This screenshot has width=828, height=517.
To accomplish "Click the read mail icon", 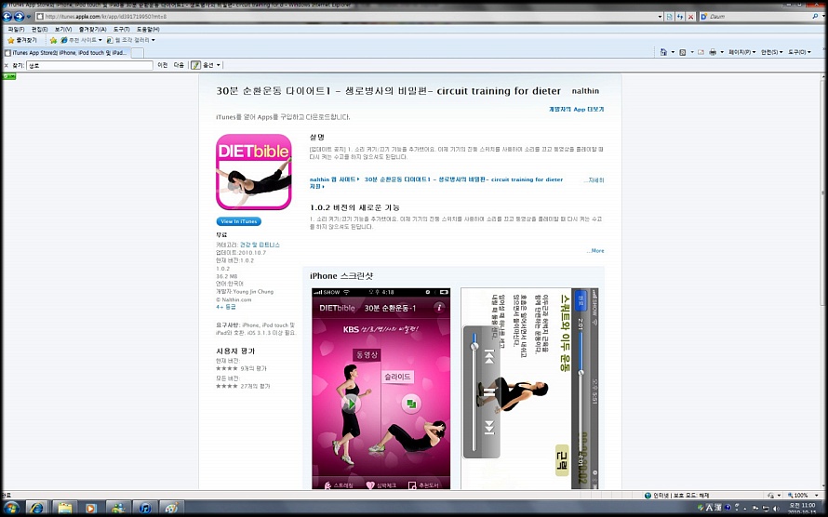I will click(x=701, y=52).
